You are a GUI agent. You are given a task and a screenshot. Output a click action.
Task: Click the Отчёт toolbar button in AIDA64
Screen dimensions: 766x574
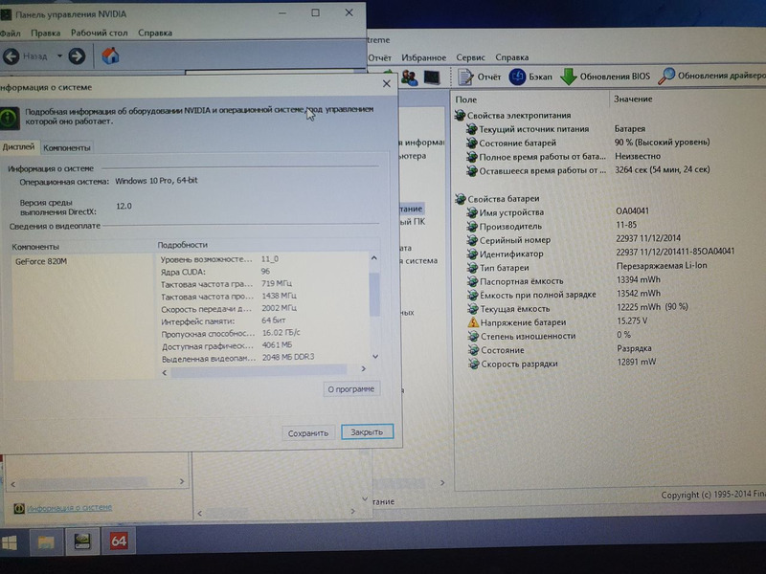coord(480,77)
